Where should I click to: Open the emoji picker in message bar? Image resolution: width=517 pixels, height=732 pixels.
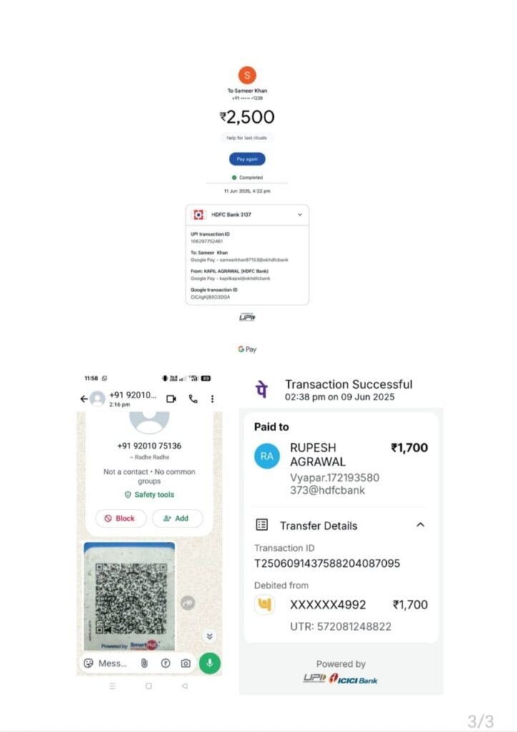pos(89,663)
